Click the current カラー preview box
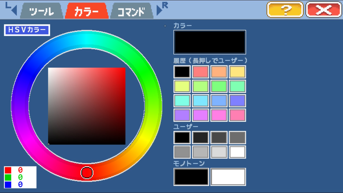The image size is (343, 193). tap(210, 42)
